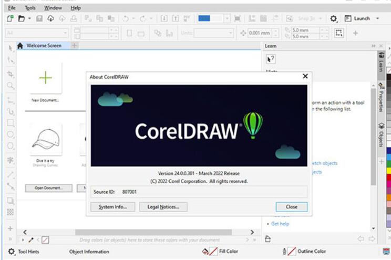Click the top duplicate distance 5.0 mm field
Screen dimensions: 391x260
coord(305,30)
